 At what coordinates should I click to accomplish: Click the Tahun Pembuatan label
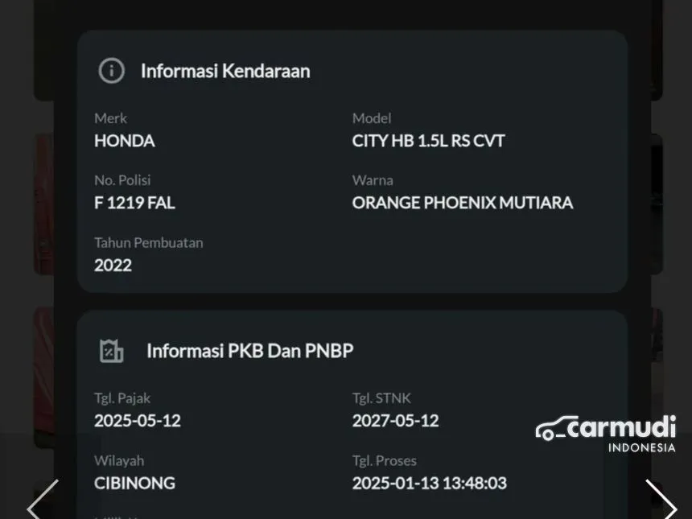pyautogui.click(x=148, y=242)
